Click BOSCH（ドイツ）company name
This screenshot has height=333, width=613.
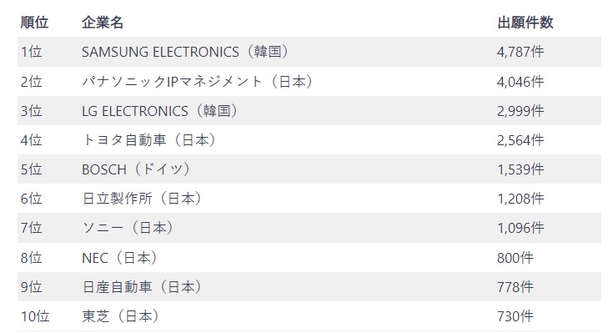136,169
